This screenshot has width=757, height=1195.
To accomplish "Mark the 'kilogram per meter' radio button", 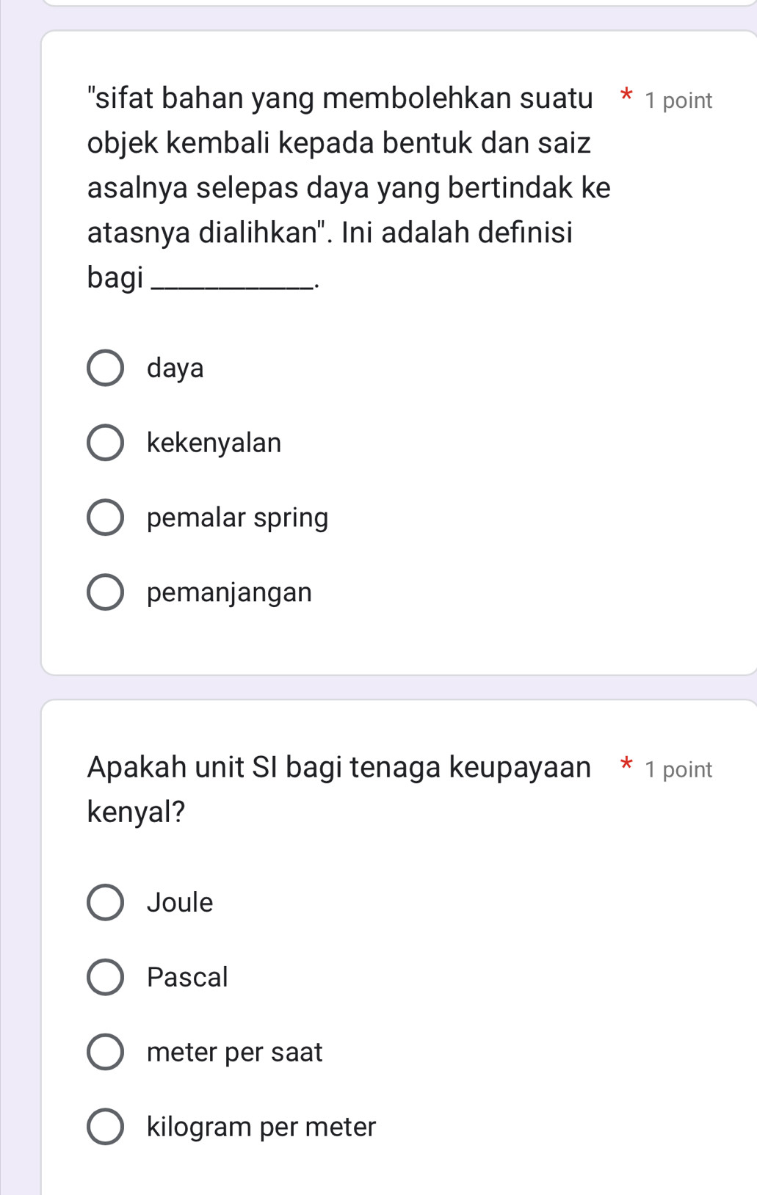I will (105, 1127).
